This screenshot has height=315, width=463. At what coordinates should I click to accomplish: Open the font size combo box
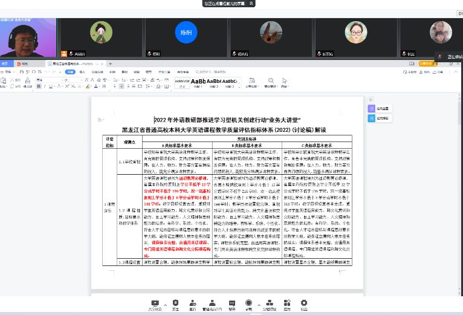tap(73, 80)
